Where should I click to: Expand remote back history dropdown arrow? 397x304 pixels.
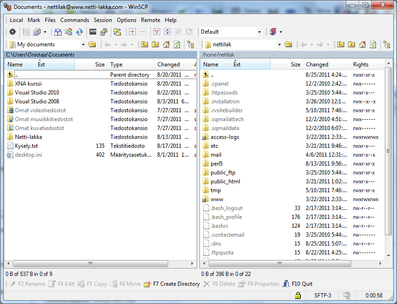pyautogui.click(x=312, y=44)
